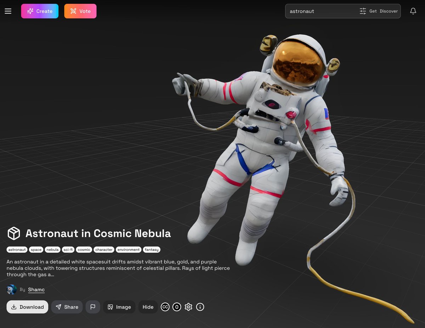Open notifications bell
This screenshot has height=328, width=425.
point(413,11)
